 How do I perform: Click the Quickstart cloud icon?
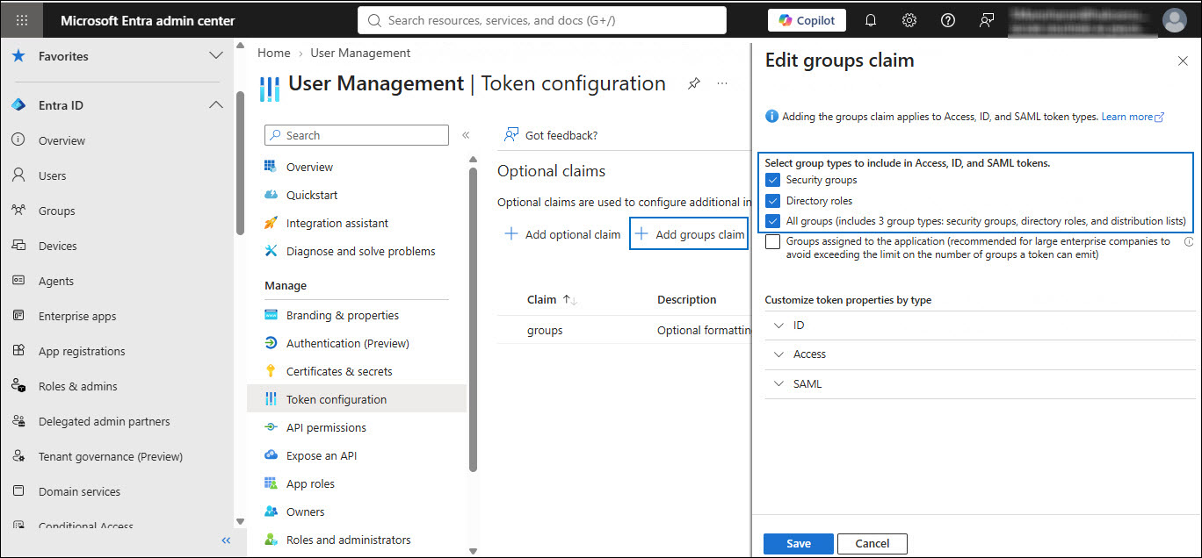click(x=271, y=195)
